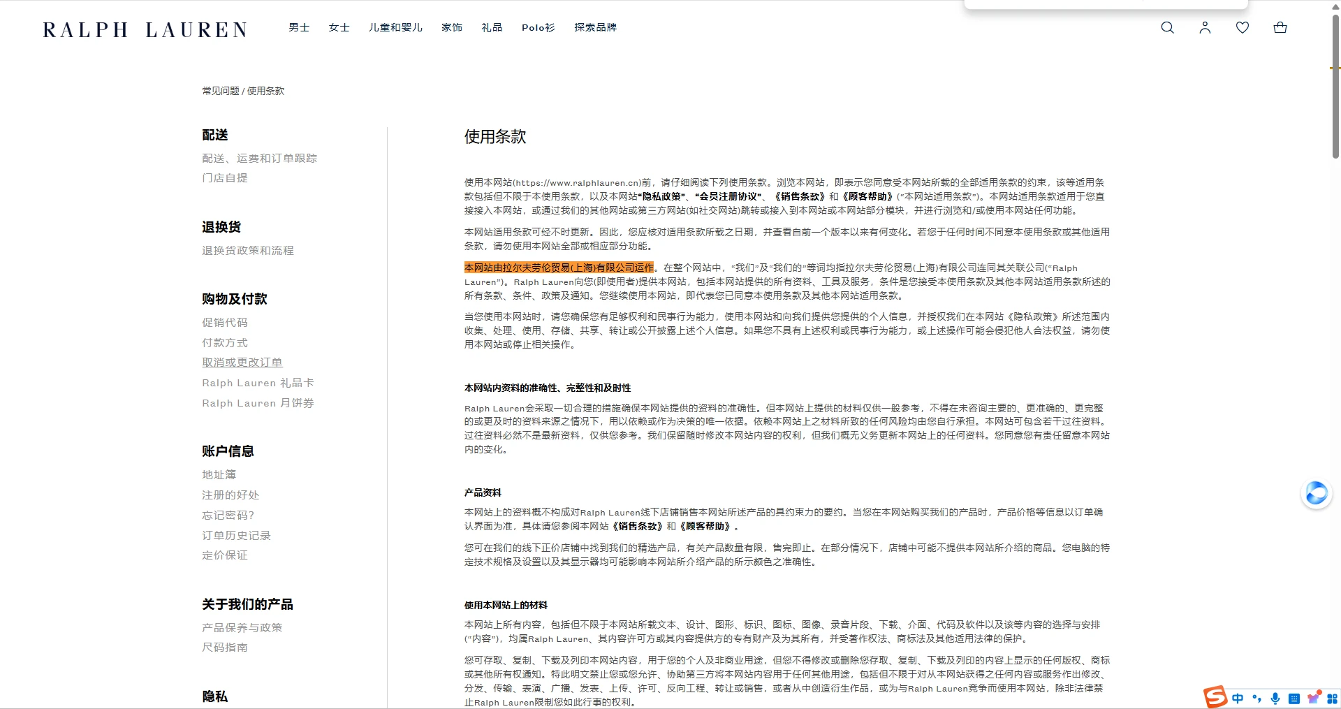
Task: Open Ralph Lauren 礼品卡 link
Action: [258, 383]
